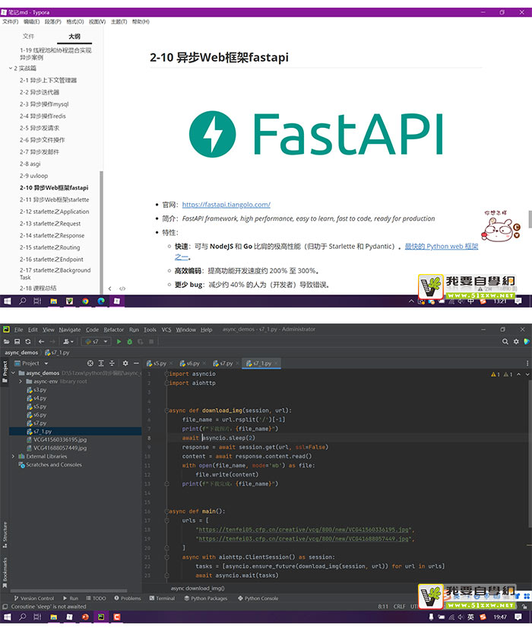Toggle source code mode icon in Typora
Viewport: 532px width, 631px height.
(x=122, y=288)
